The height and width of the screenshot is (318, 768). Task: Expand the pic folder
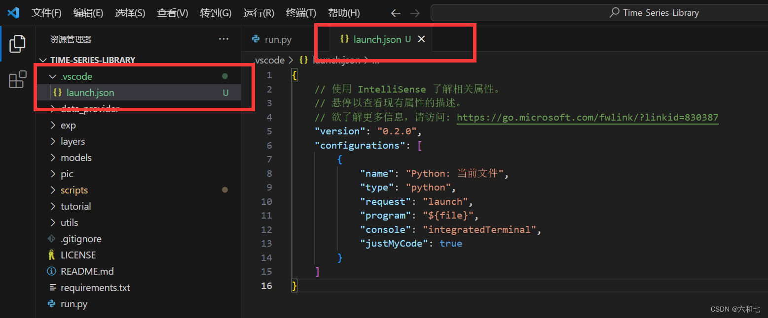click(x=52, y=174)
